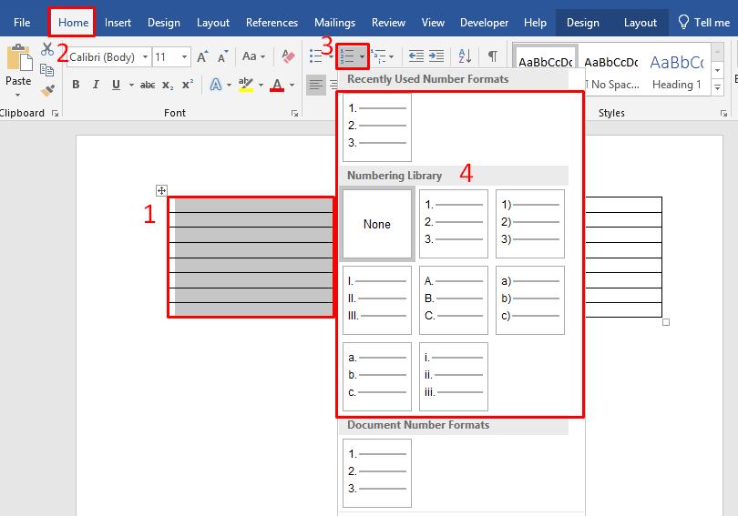Viewport: 738px width, 516px height.
Task: Choose the Roman numeral I. II. III. numbering format
Action: 377,300
